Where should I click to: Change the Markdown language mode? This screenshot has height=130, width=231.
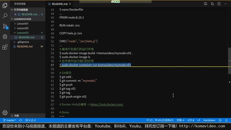click(x=209, y=120)
